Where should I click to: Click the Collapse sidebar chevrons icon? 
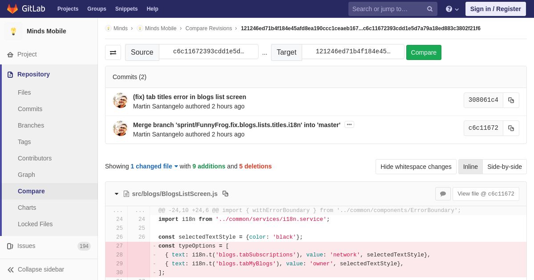tap(11, 269)
